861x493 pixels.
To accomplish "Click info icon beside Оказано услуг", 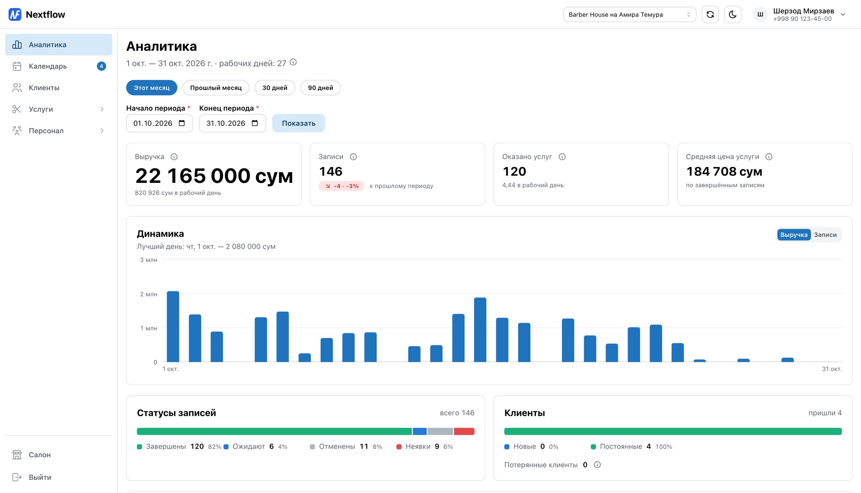I will click(562, 157).
